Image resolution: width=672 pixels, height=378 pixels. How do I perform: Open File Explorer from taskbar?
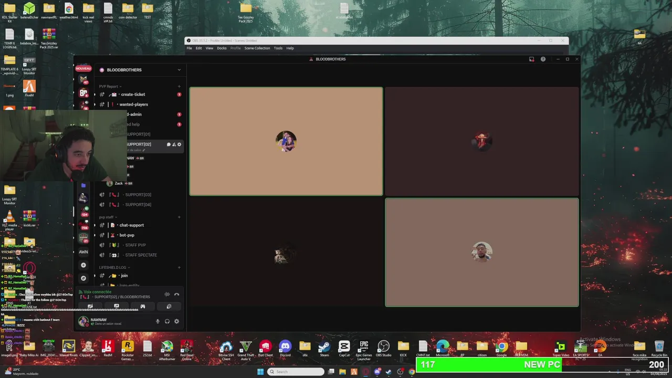342,372
